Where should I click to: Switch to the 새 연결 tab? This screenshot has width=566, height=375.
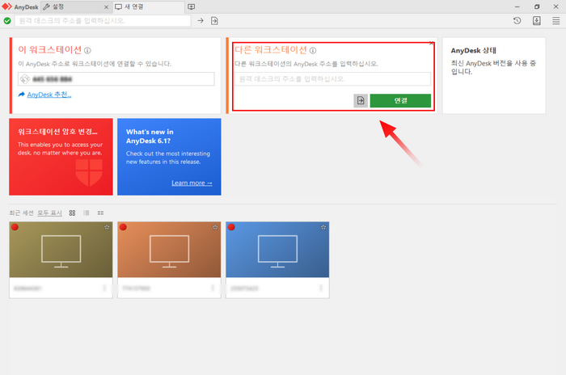[148, 6]
